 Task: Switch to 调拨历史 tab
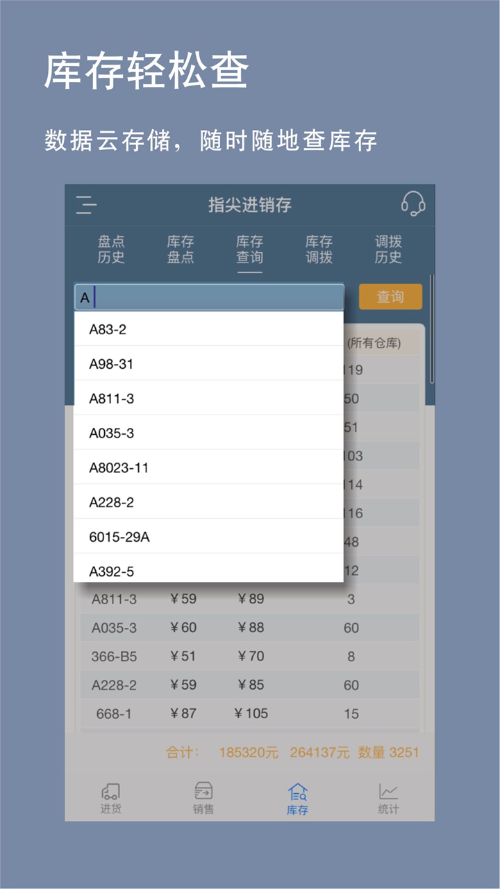coord(389,249)
